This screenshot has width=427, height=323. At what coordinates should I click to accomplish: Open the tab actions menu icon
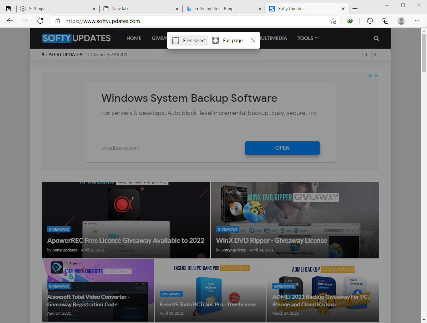click(x=8, y=9)
